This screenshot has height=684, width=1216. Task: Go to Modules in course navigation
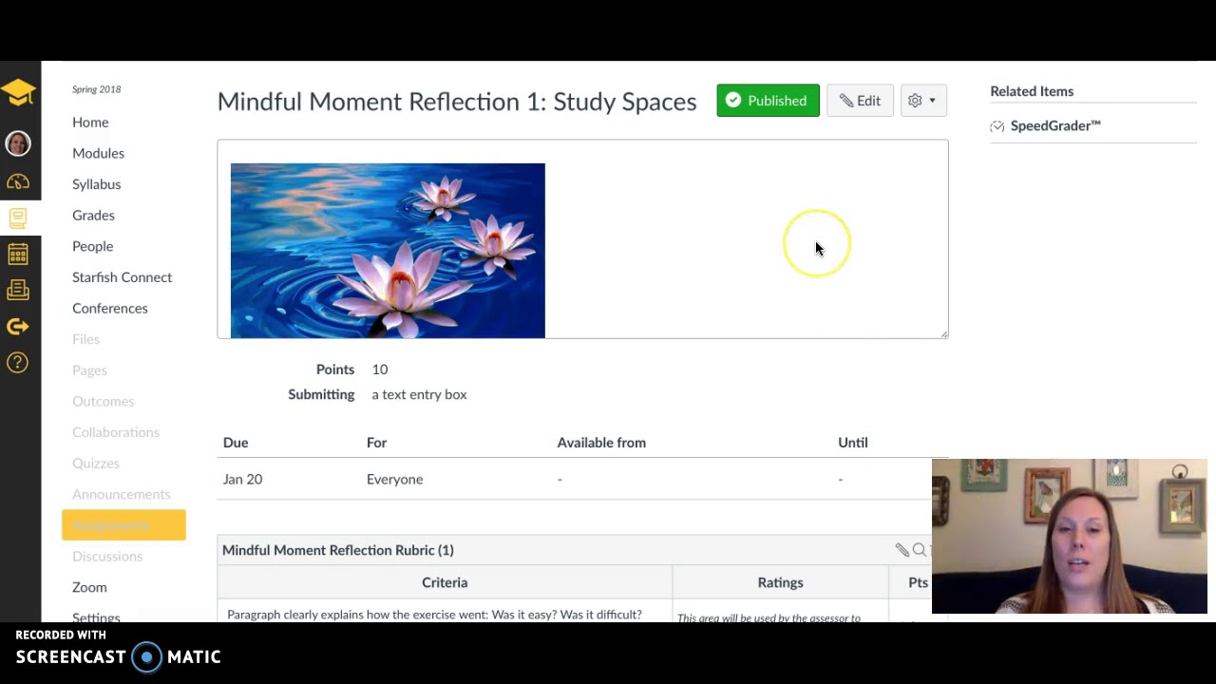[x=98, y=153]
